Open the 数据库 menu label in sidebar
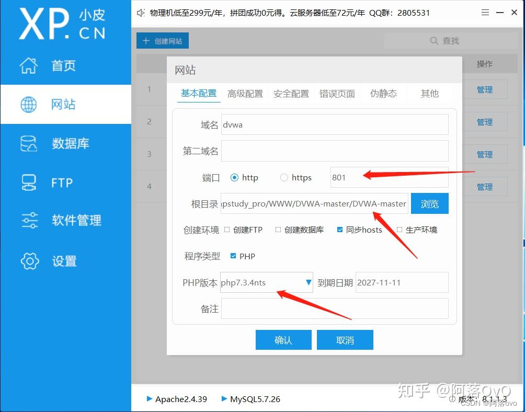The height and width of the screenshot is (412, 525). click(x=70, y=144)
